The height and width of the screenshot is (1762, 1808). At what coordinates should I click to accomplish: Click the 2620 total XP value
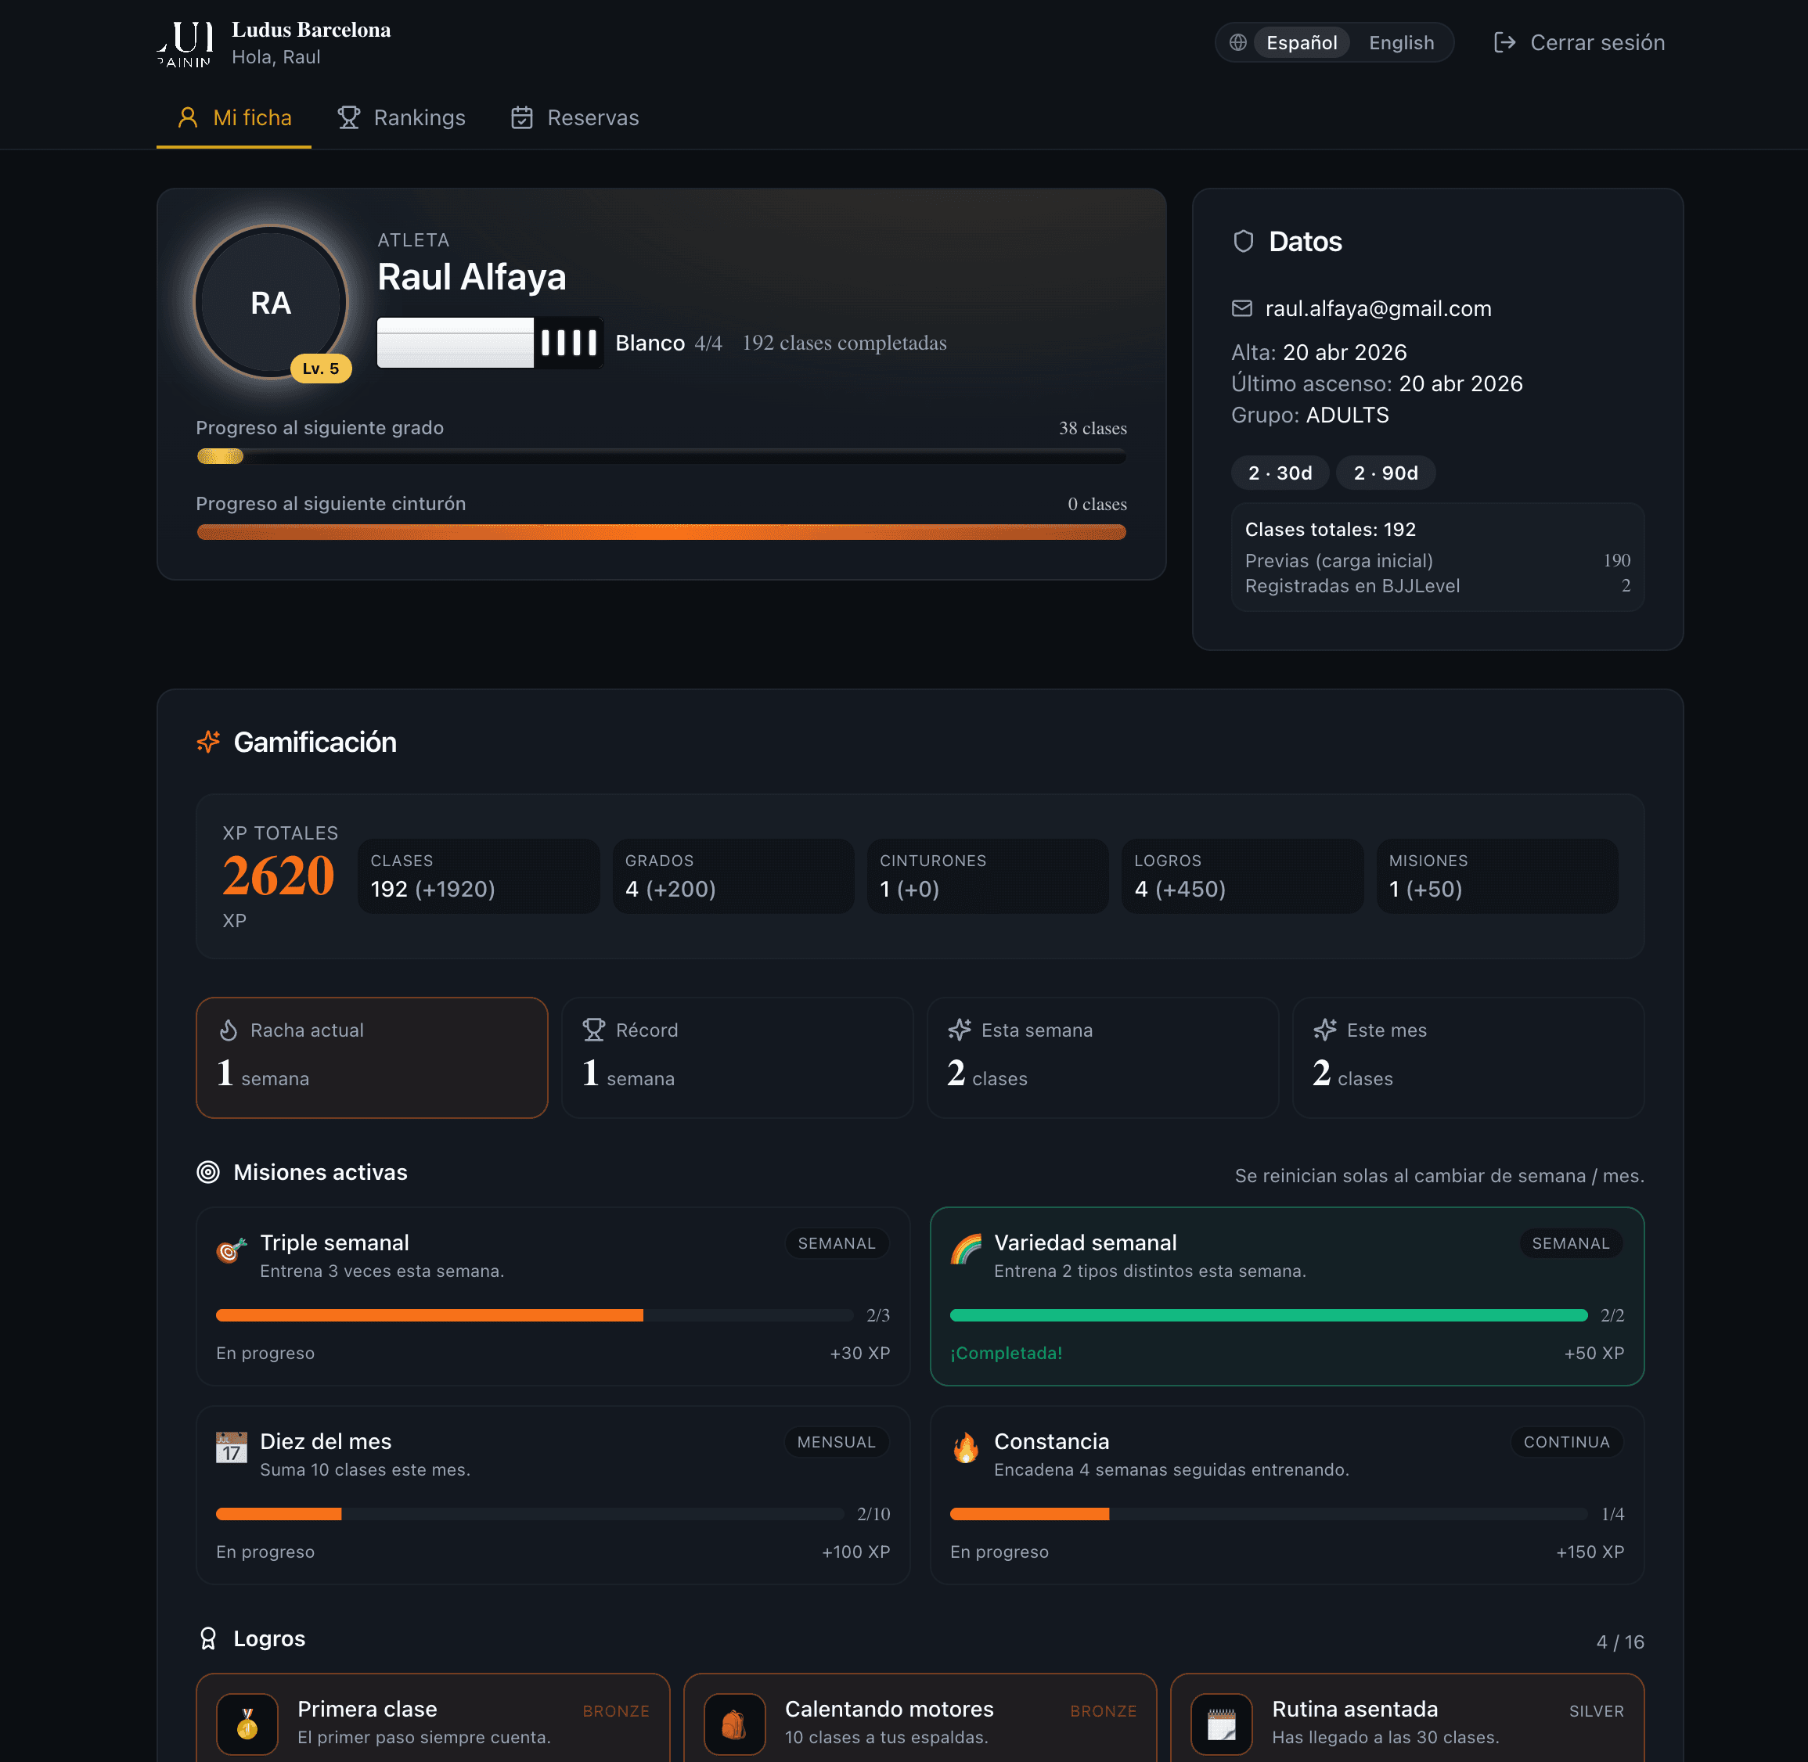tap(278, 876)
